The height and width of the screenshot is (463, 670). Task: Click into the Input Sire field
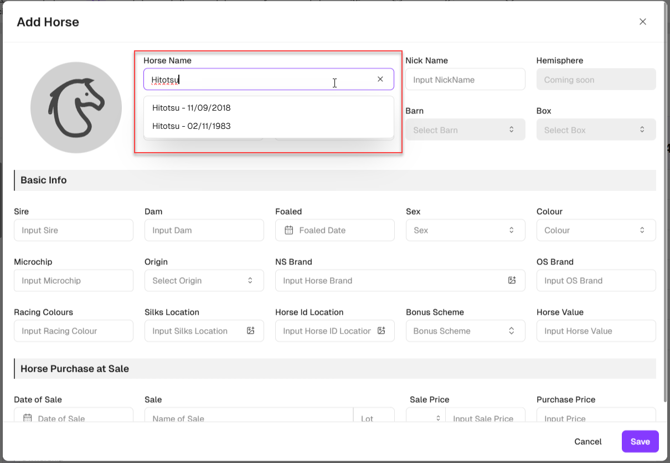(73, 230)
